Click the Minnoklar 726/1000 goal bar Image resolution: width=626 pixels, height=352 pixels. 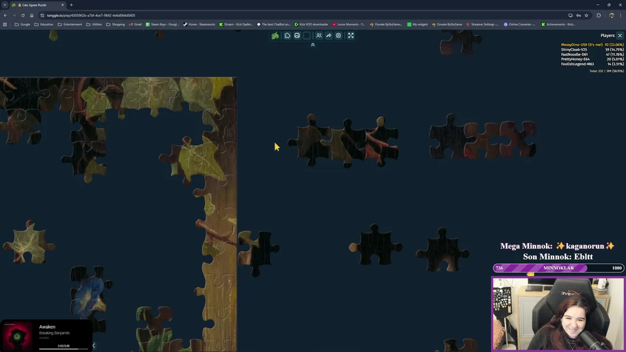(558, 268)
